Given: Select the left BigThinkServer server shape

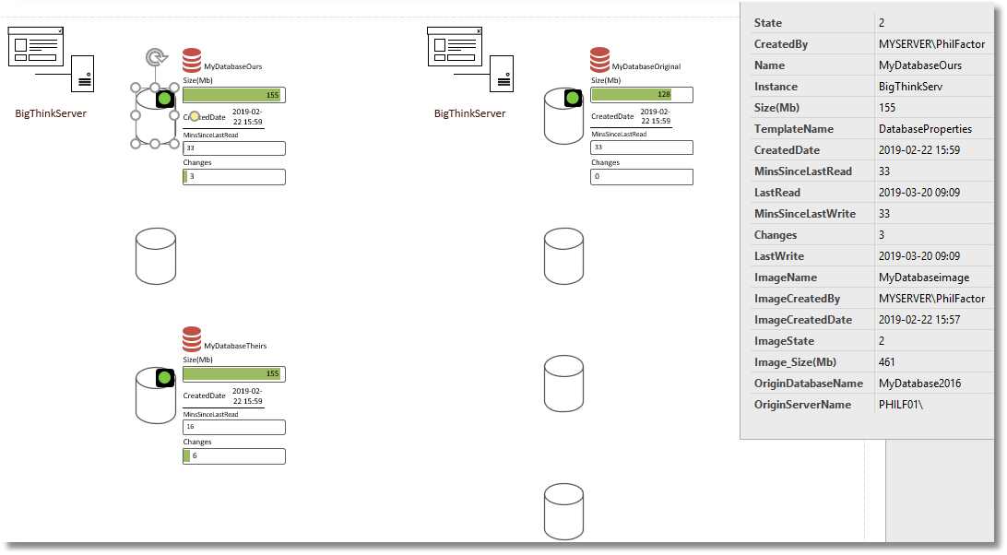Looking at the screenshot, I should click(51, 59).
